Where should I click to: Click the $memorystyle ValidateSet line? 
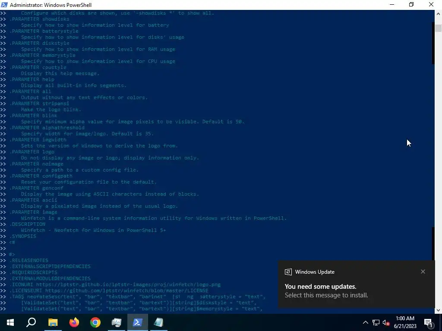142,309
